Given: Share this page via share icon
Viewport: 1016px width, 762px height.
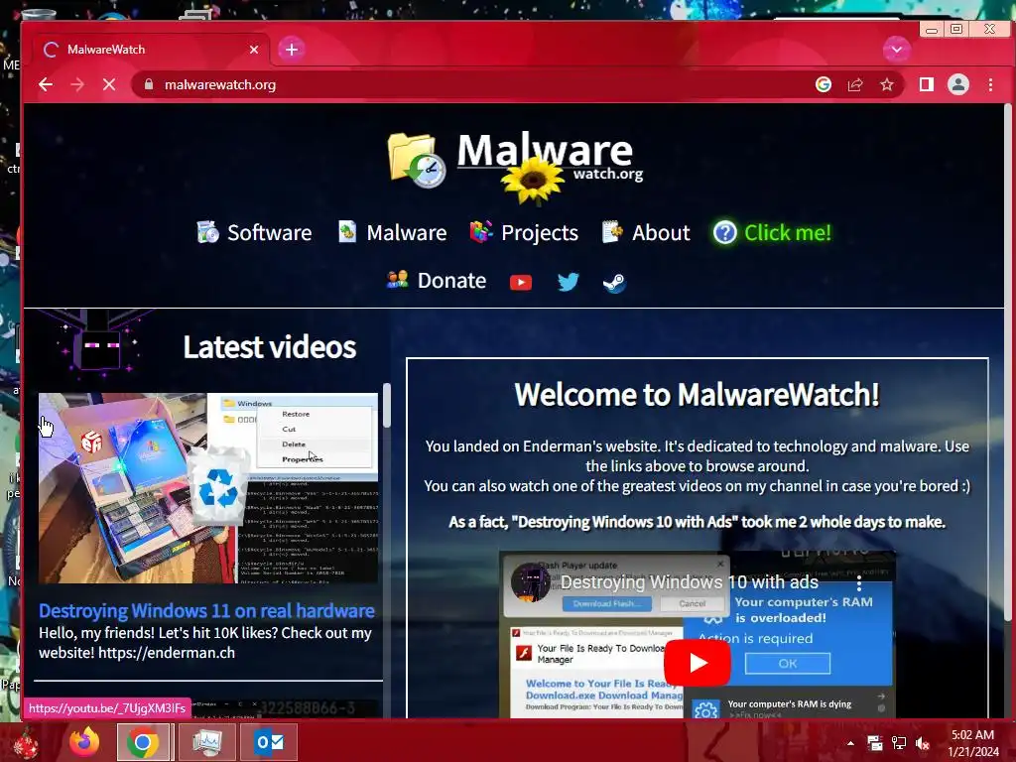Looking at the screenshot, I should pyautogui.click(x=855, y=85).
